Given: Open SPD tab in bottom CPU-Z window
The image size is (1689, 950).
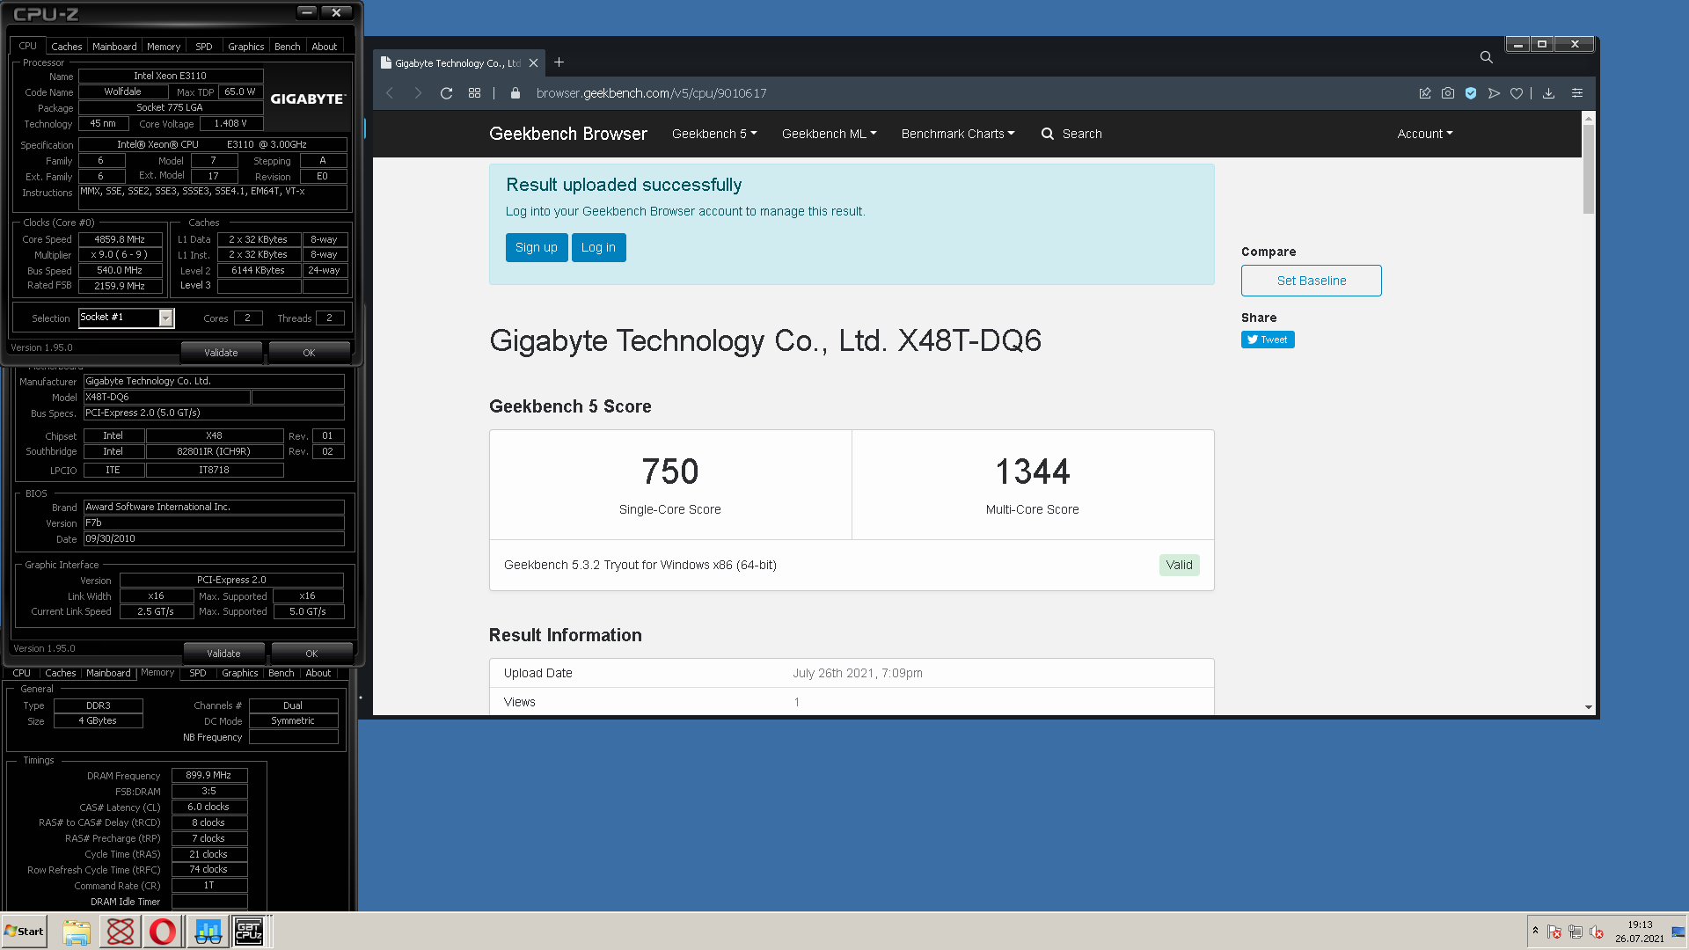Looking at the screenshot, I should [x=198, y=673].
